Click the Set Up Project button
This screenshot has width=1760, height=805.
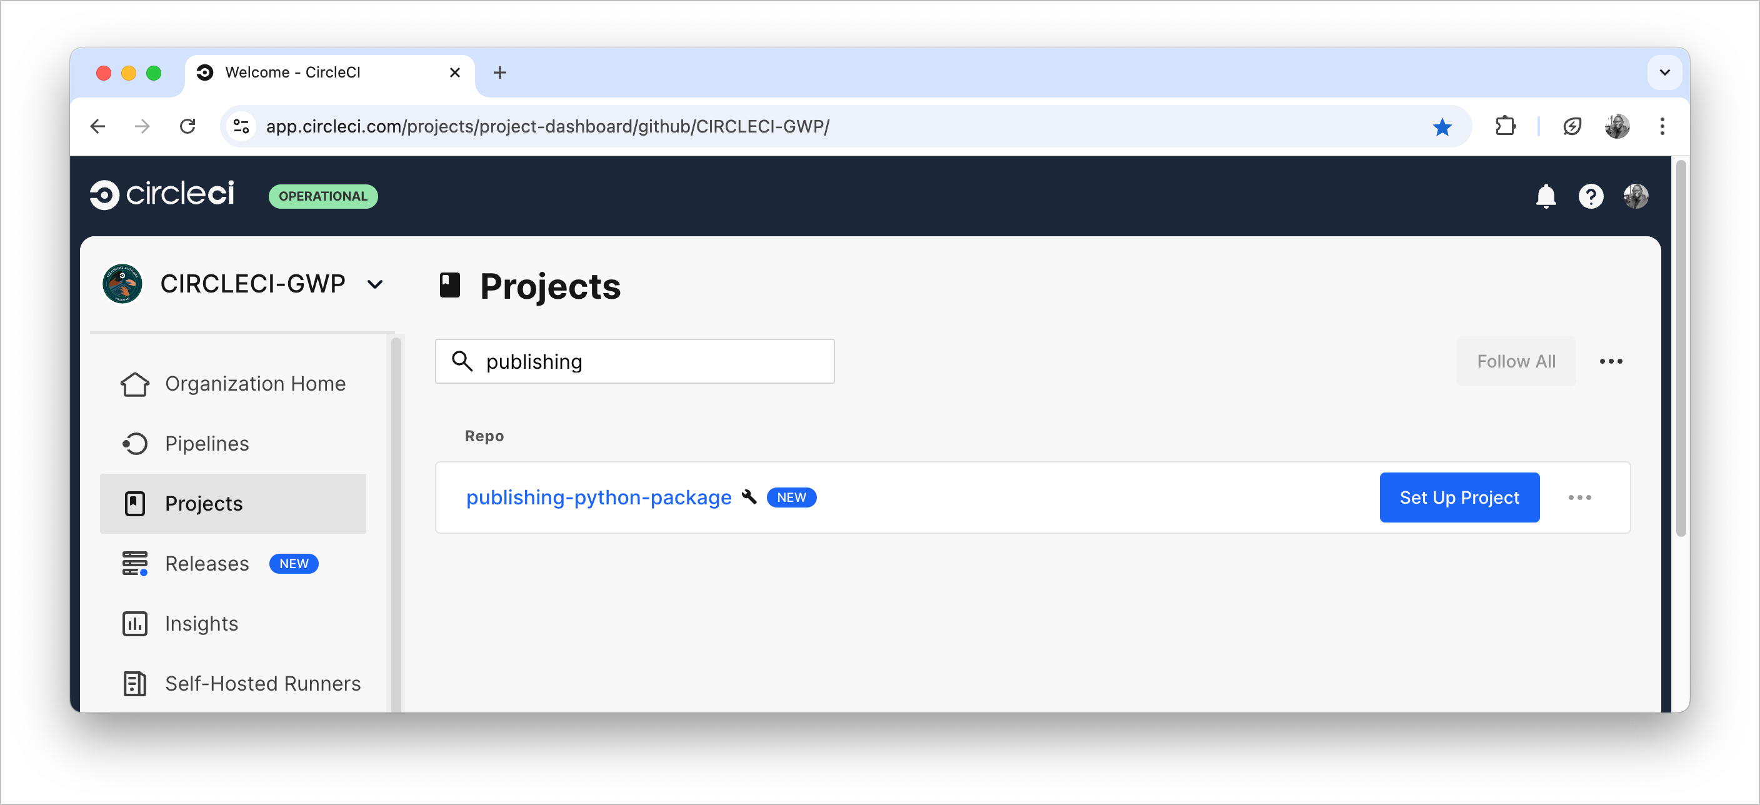click(x=1459, y=497)
